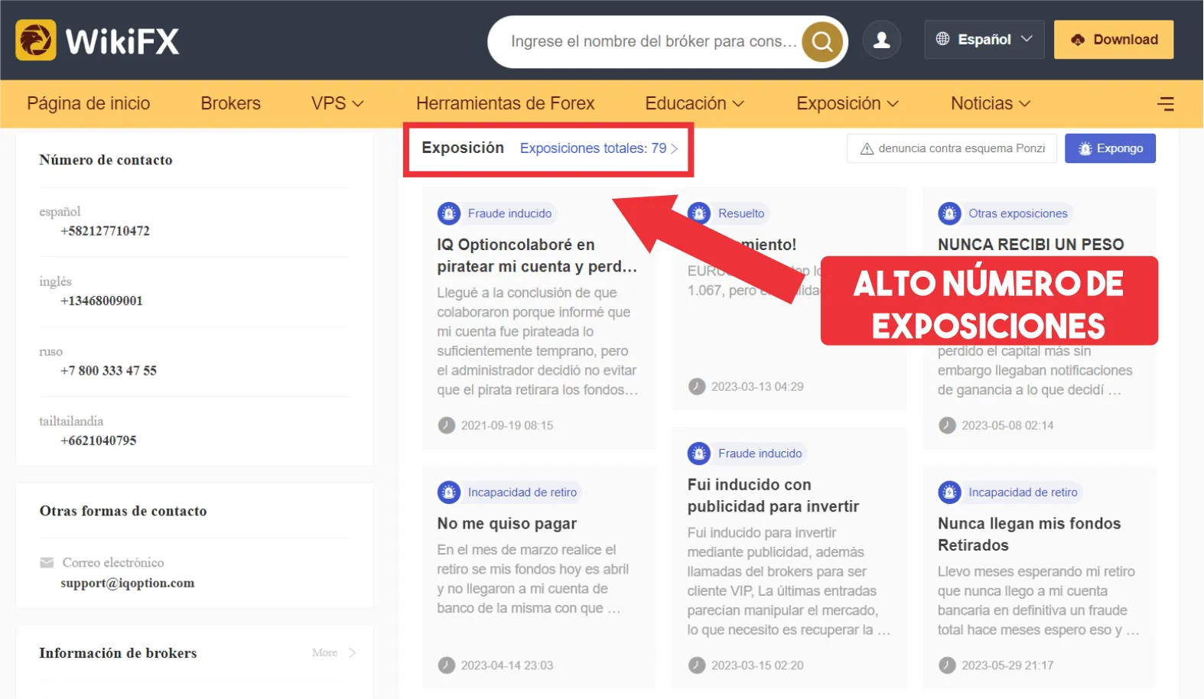Viewport: 1204px width, 699px height.
Task: Click phone number +6621040795
Action: coord(99,441)
